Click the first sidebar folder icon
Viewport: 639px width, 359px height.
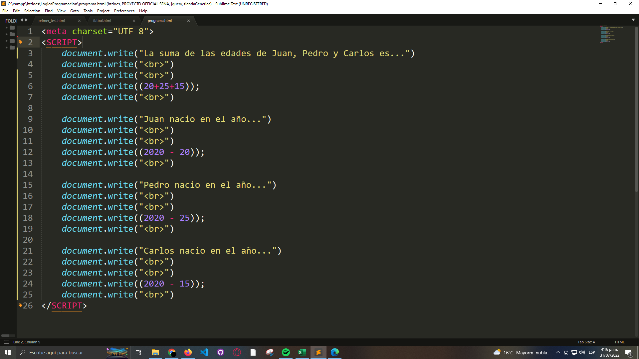tap(12, 28)
